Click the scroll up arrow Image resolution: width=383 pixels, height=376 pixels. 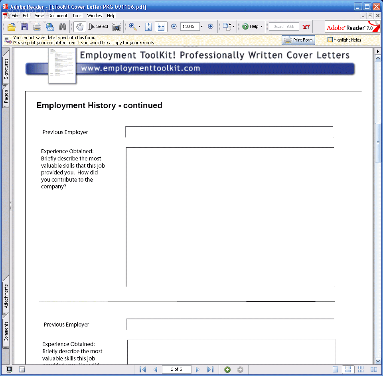[378, 58]
